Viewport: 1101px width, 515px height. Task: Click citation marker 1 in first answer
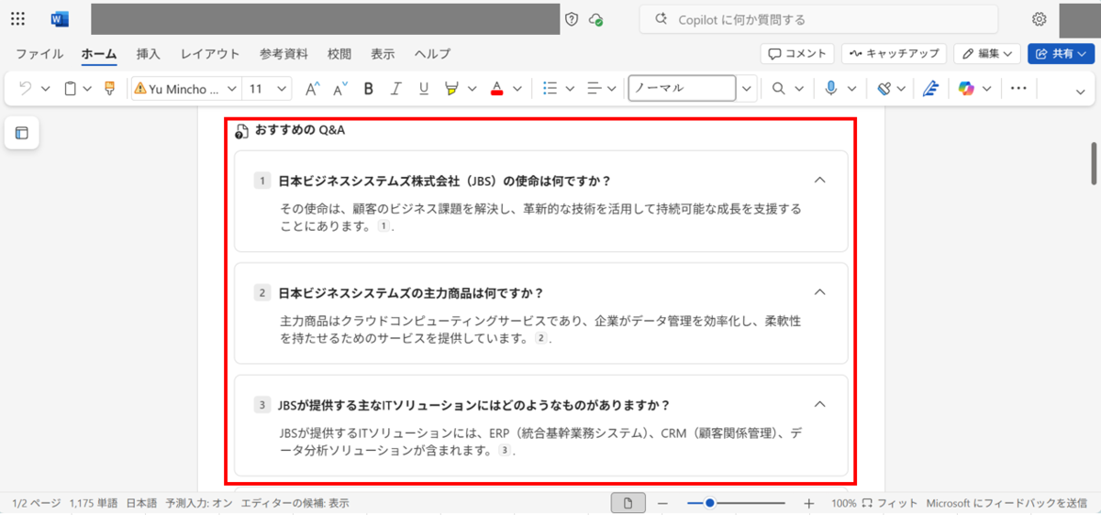click(384, 225)
